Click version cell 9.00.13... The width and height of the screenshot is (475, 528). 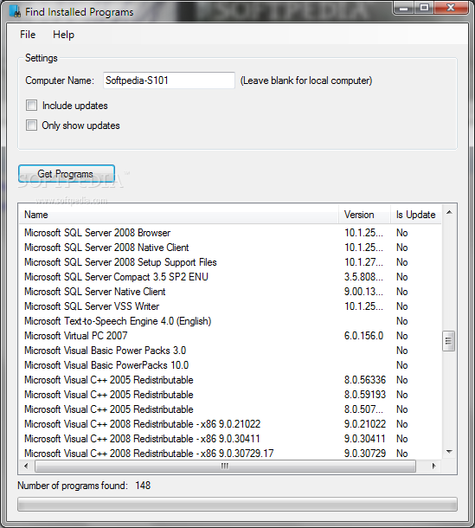[x=363, y=292]
